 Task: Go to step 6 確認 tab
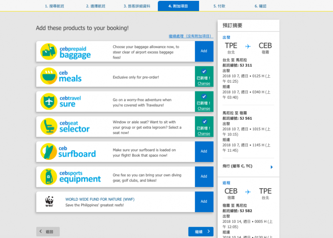[261, 6]
